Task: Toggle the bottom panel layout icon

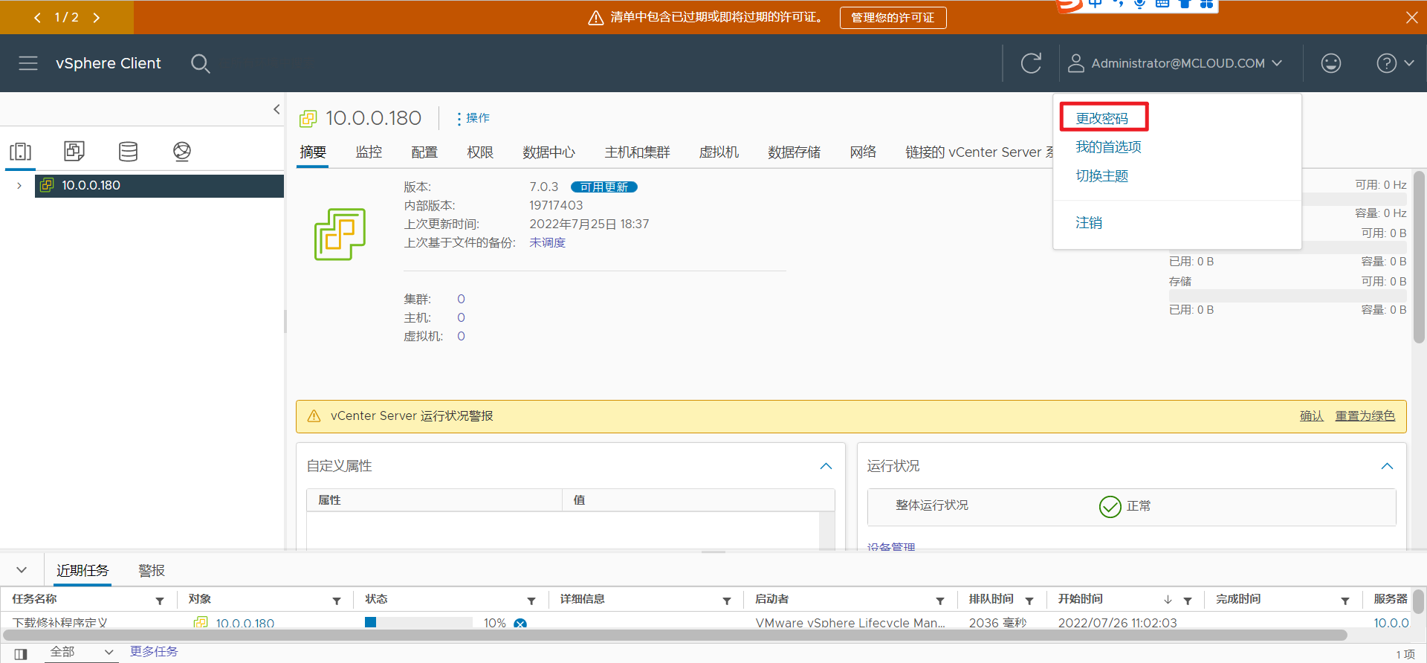Action: point(21,654)
